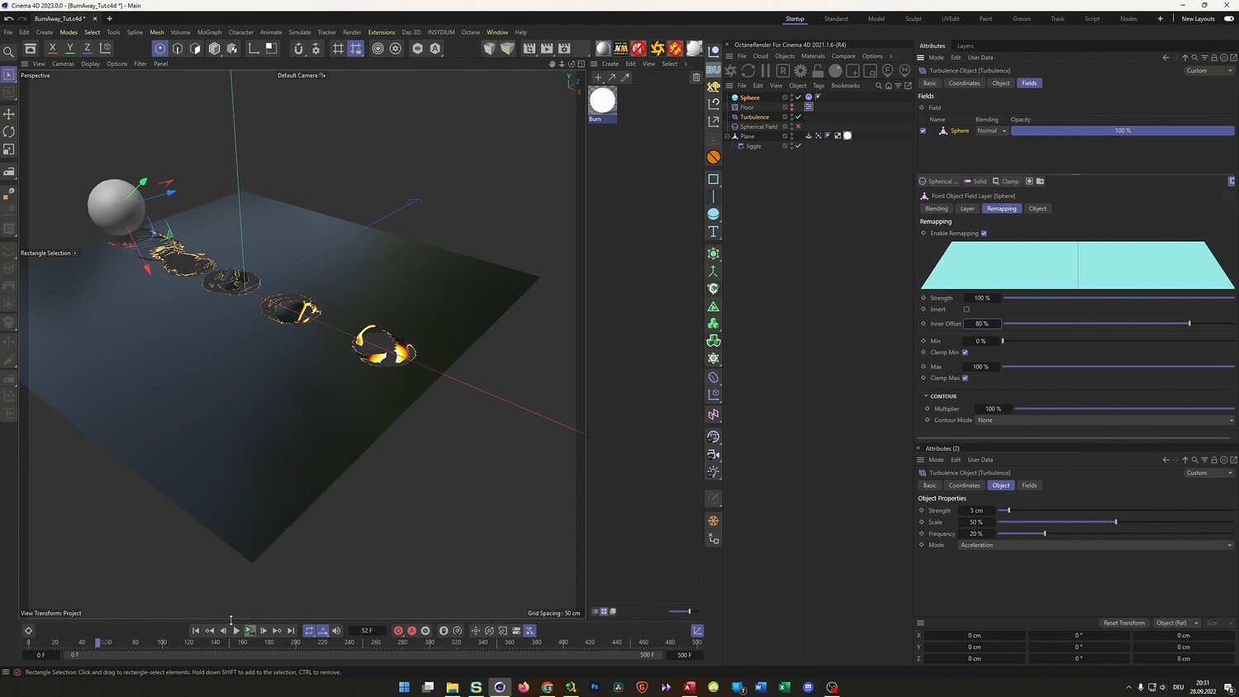
Task: Toggle Clamp Max checkbox
Action: pos(965,378)
